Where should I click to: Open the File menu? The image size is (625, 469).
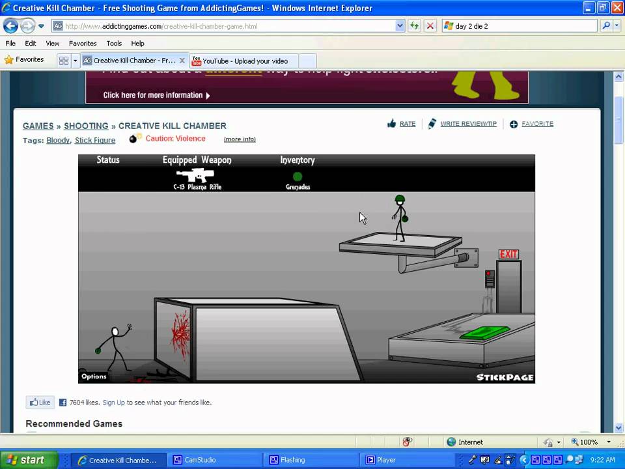pyautogui.click(x=10, y=44)
